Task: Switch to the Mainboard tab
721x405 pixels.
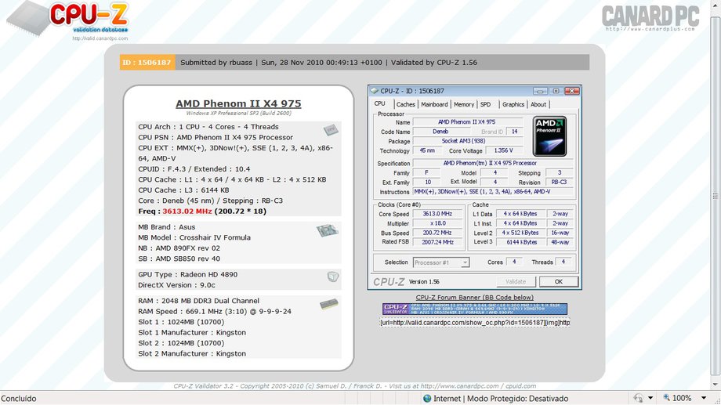Action: [x=434, y=104]
